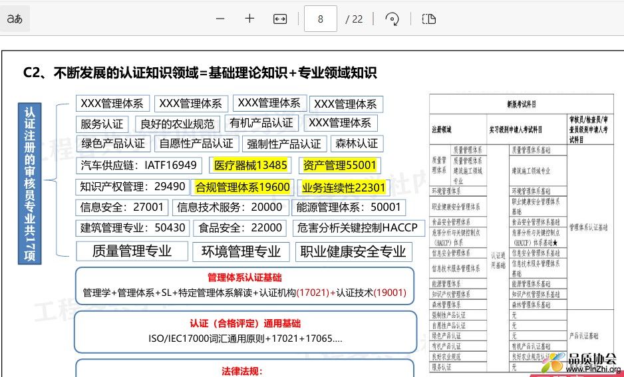Open the page view layout icon
Viewport: 624px width, 377px height.
point(428,19)
